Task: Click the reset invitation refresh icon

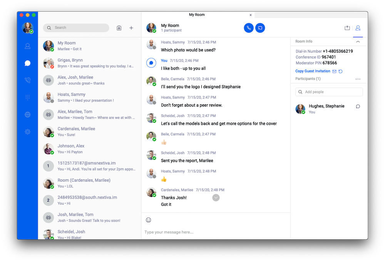Action: (x=341, y=71)
